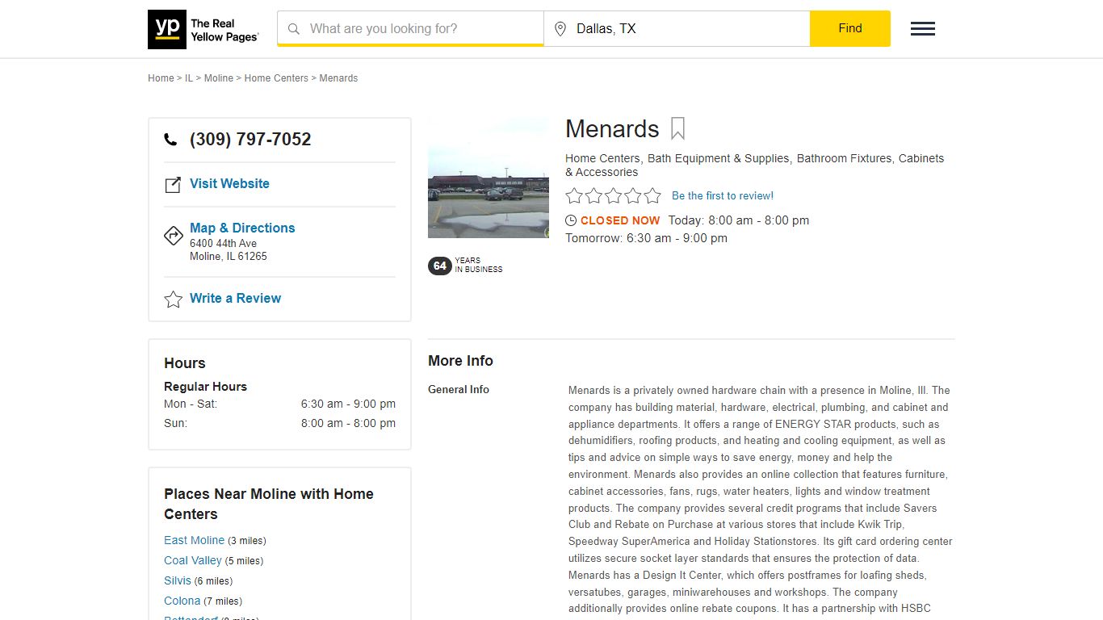Viewport: 1103px width, 620px height.
Task: Rate Menards two stars
Action: [x=593, y=195]
